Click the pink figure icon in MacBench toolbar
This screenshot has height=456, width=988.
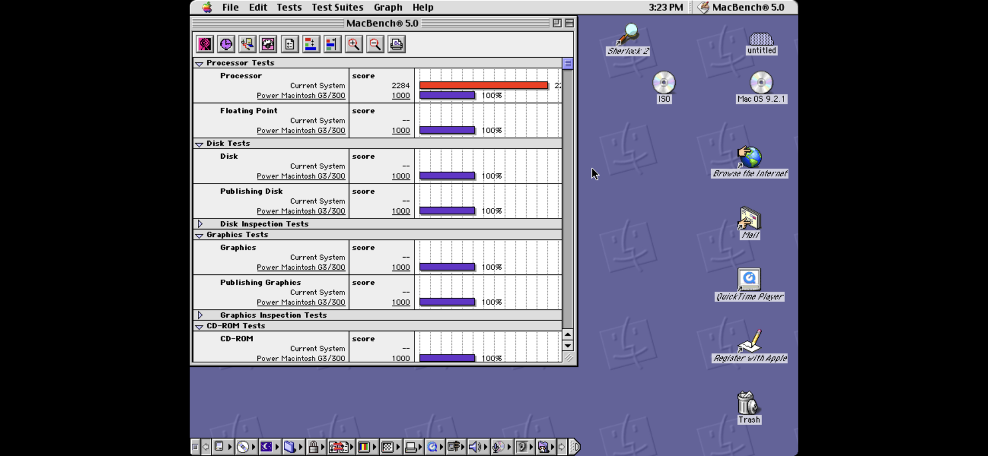coord(205,44)
